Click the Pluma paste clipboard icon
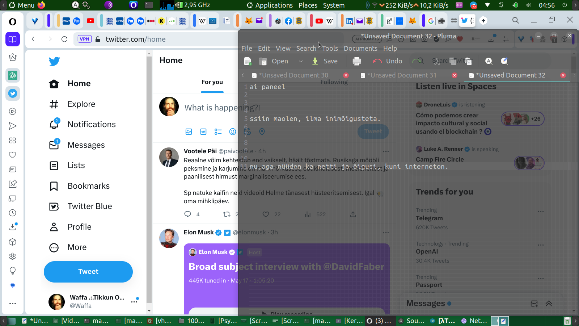Image resolution: width=579 pixels, height=326 pixels. pyautogui.click(x=468, y=61)
